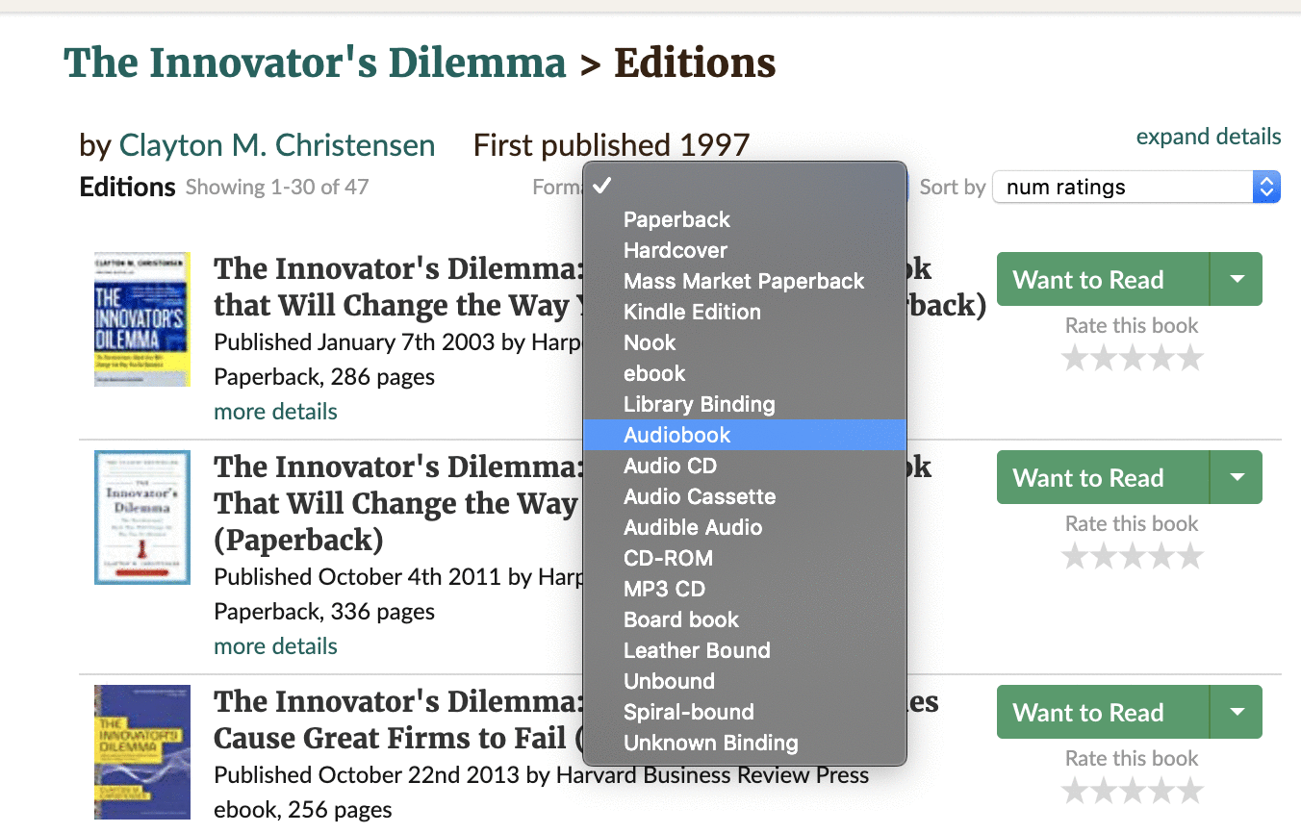Open the 2011 paperback cover thumbnail
Screen dimensions: 1301x833
click(x=142, y=517)
